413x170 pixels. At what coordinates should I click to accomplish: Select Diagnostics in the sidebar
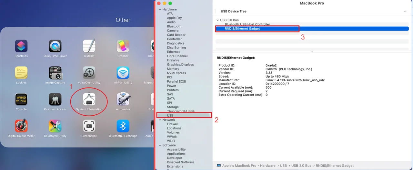(176, 43)
